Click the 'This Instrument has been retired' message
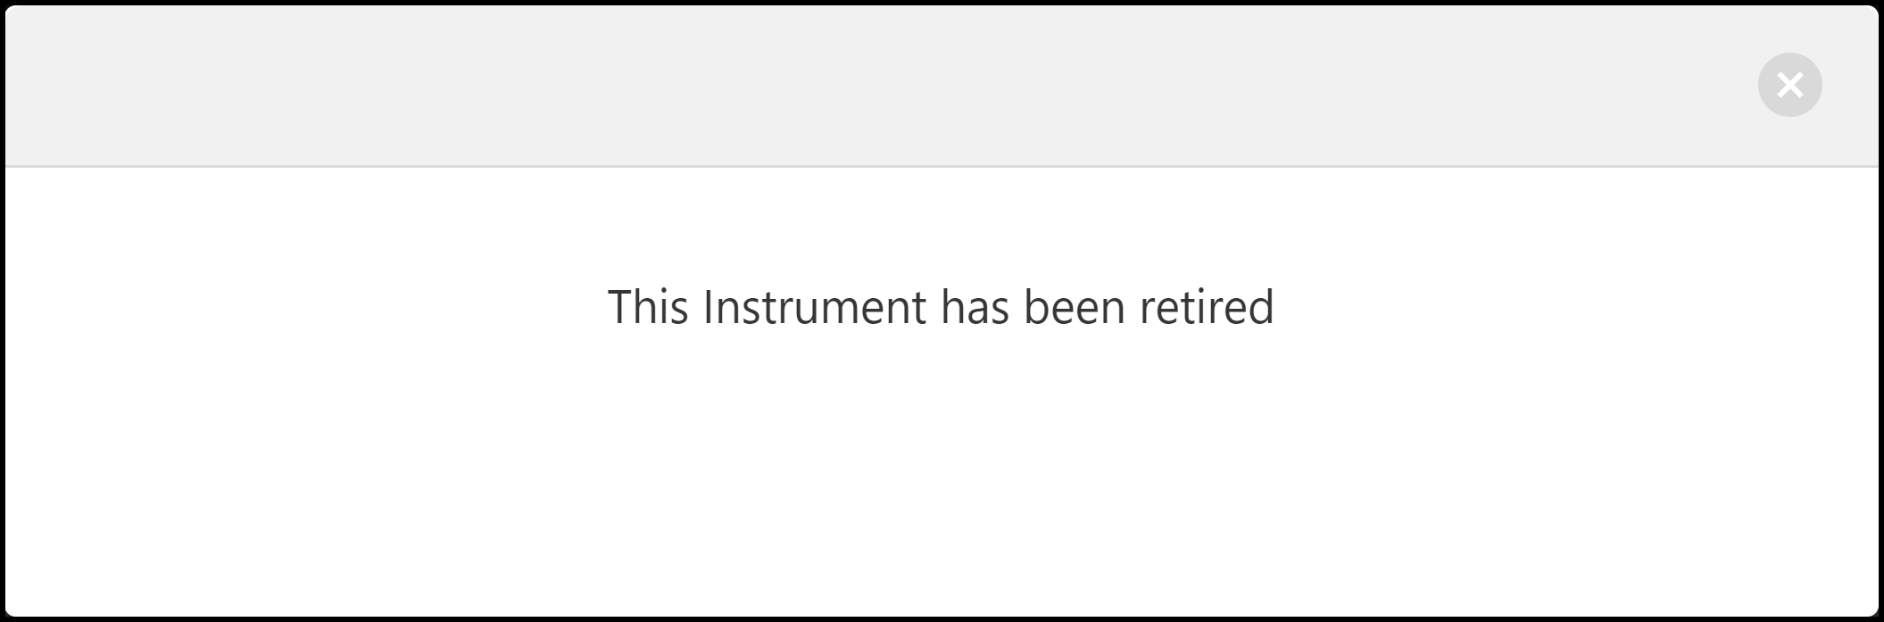The image size is (1884, 622). point(941,307)
